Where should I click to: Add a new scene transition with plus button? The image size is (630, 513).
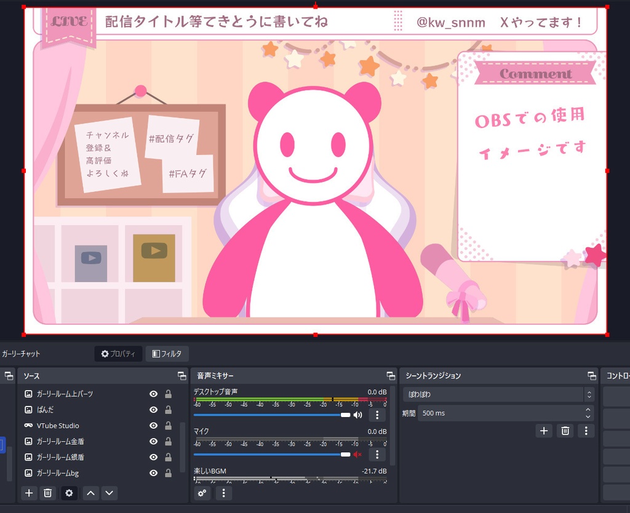[544, 431]
